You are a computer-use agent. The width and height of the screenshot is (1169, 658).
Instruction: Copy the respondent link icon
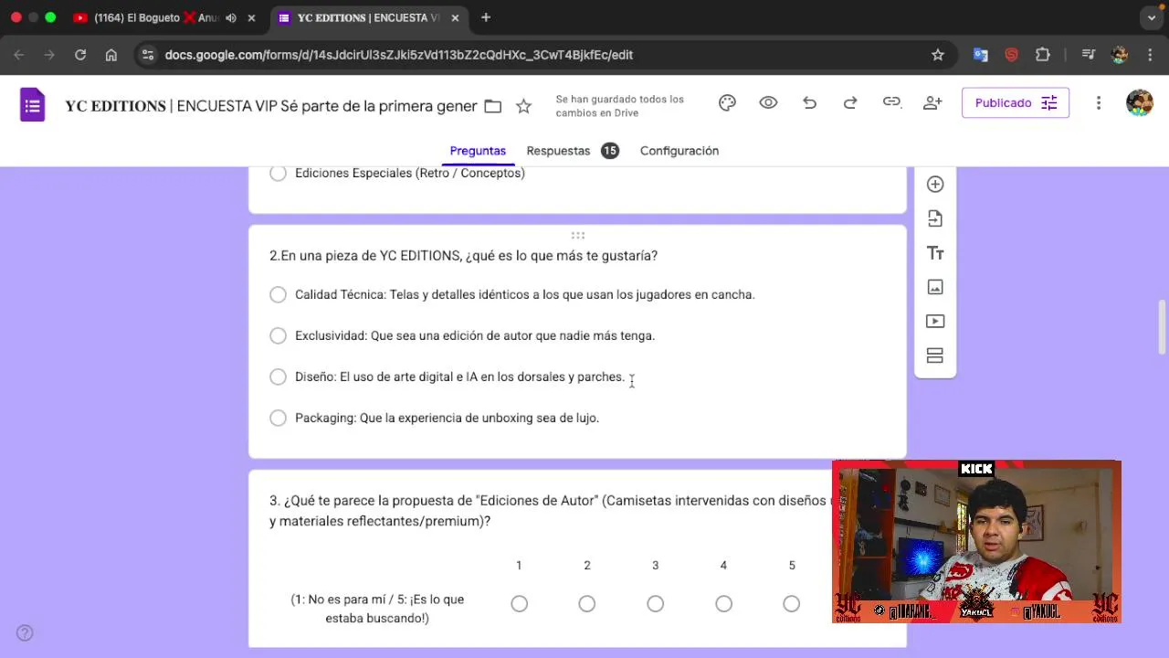pyautogui.click(x=891, y=102)
